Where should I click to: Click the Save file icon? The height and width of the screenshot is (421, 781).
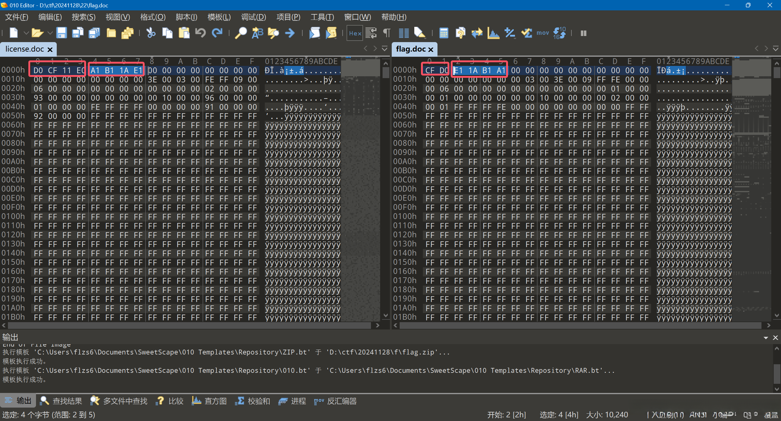(61, 33)
